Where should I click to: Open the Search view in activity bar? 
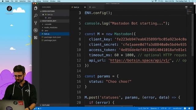point(36,16)
